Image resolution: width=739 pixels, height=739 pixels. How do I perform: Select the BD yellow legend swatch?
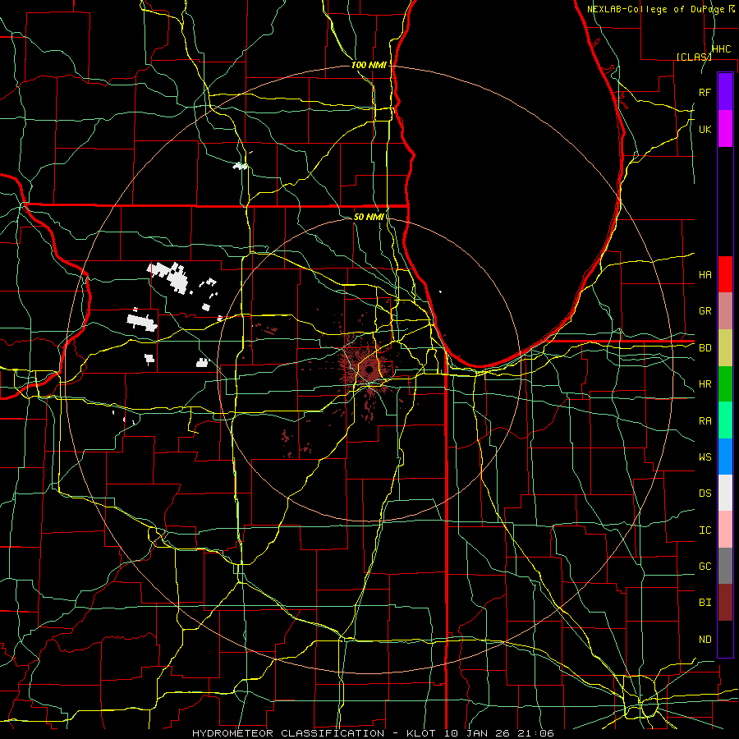pos(725,347)
